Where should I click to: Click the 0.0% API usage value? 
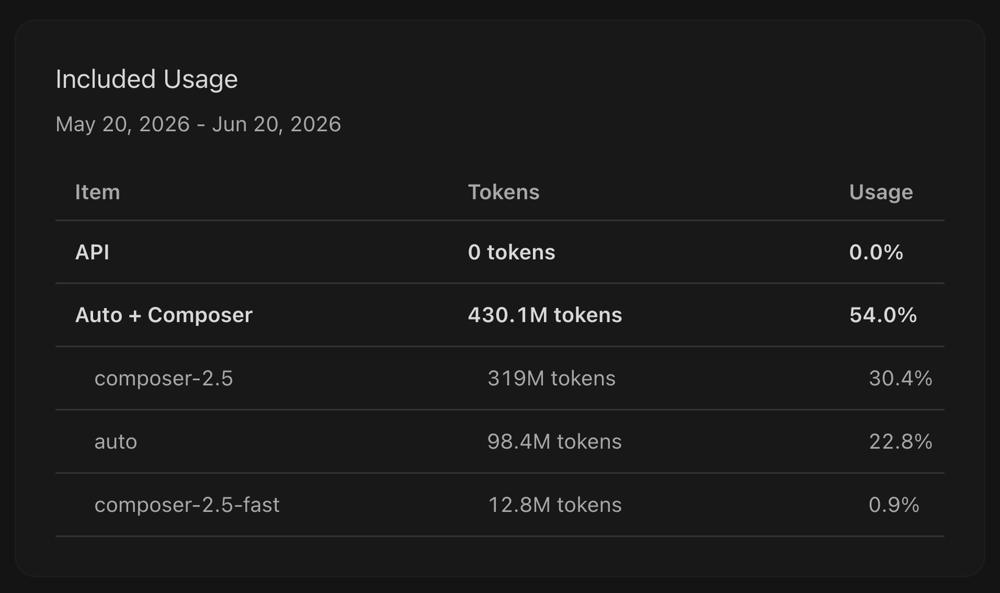[876, 252]
